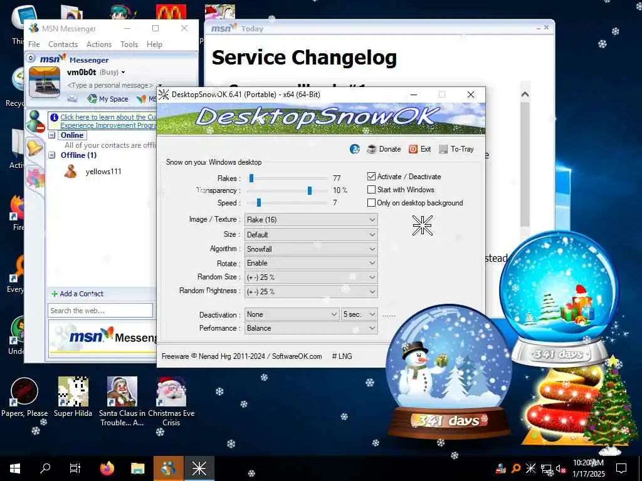This screenshot has height=481, width=642.
Task: Click the contacts tab icon in Messenger sidebar
Action: click(35, 121)
